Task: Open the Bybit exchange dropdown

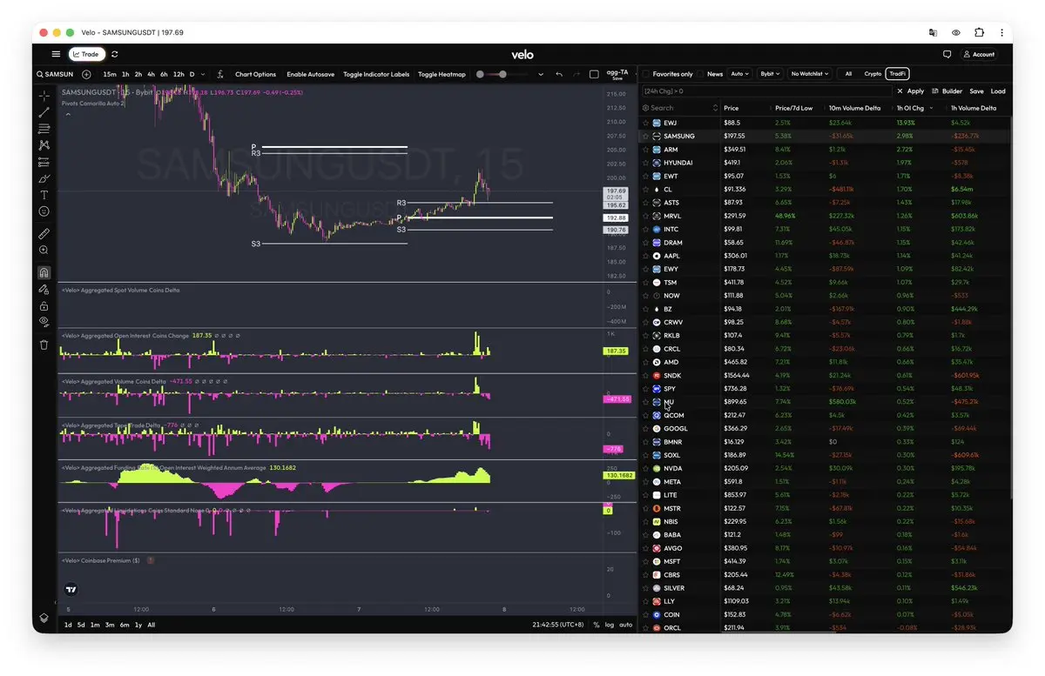Action: coord(770,74)
